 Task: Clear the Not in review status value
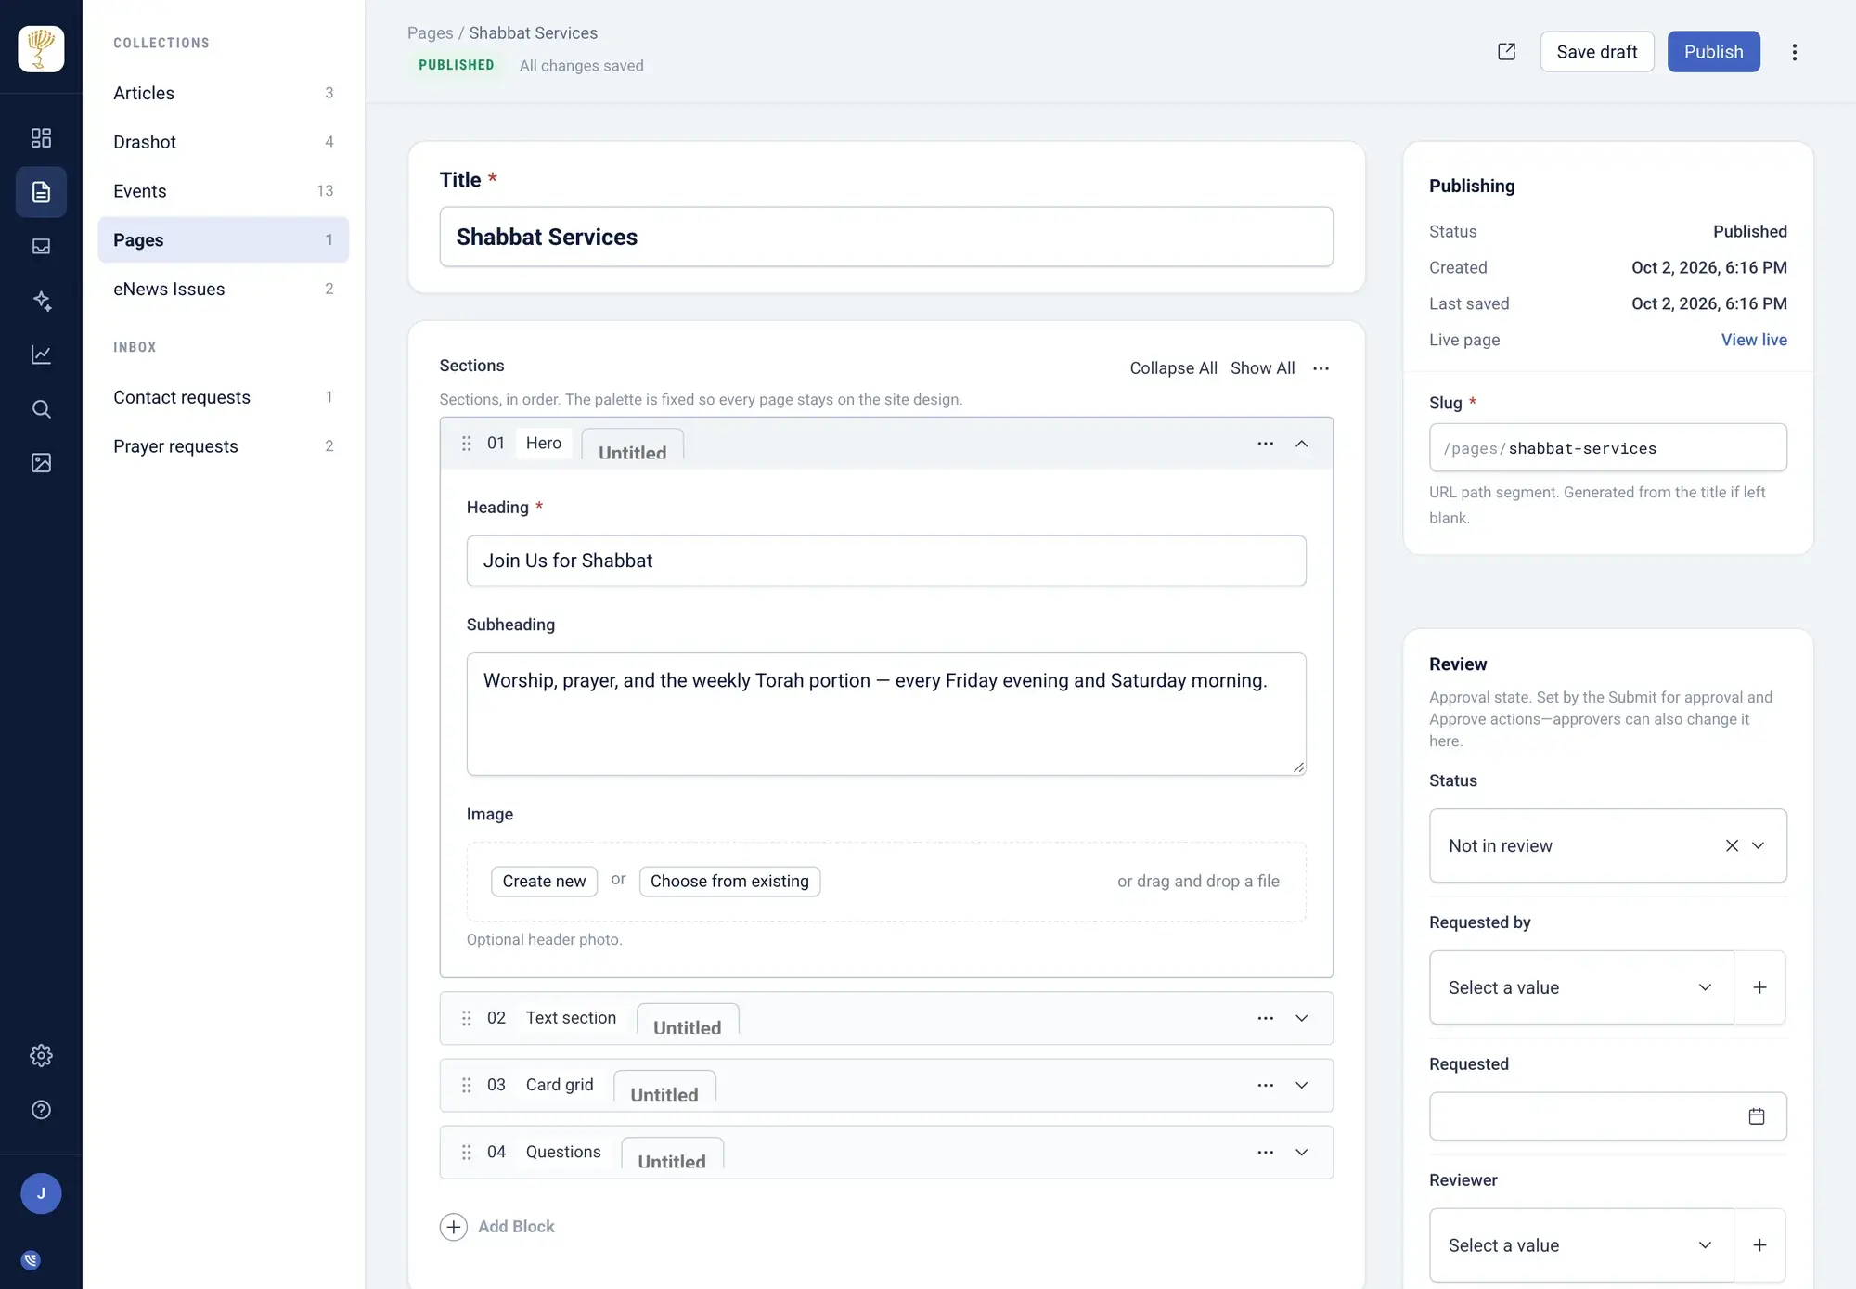click(1732, 845)
